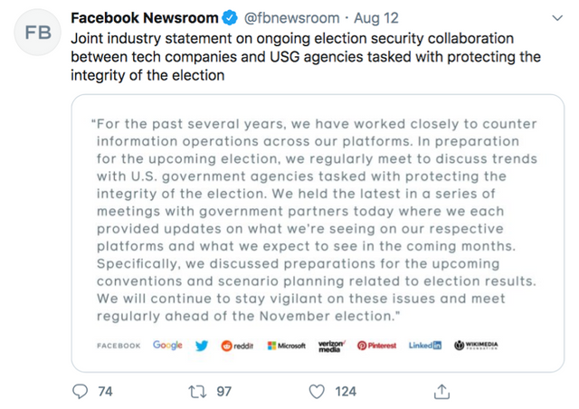Open the Facebook Newsroom profile name
579x409 pixels.
pos(145,18)
